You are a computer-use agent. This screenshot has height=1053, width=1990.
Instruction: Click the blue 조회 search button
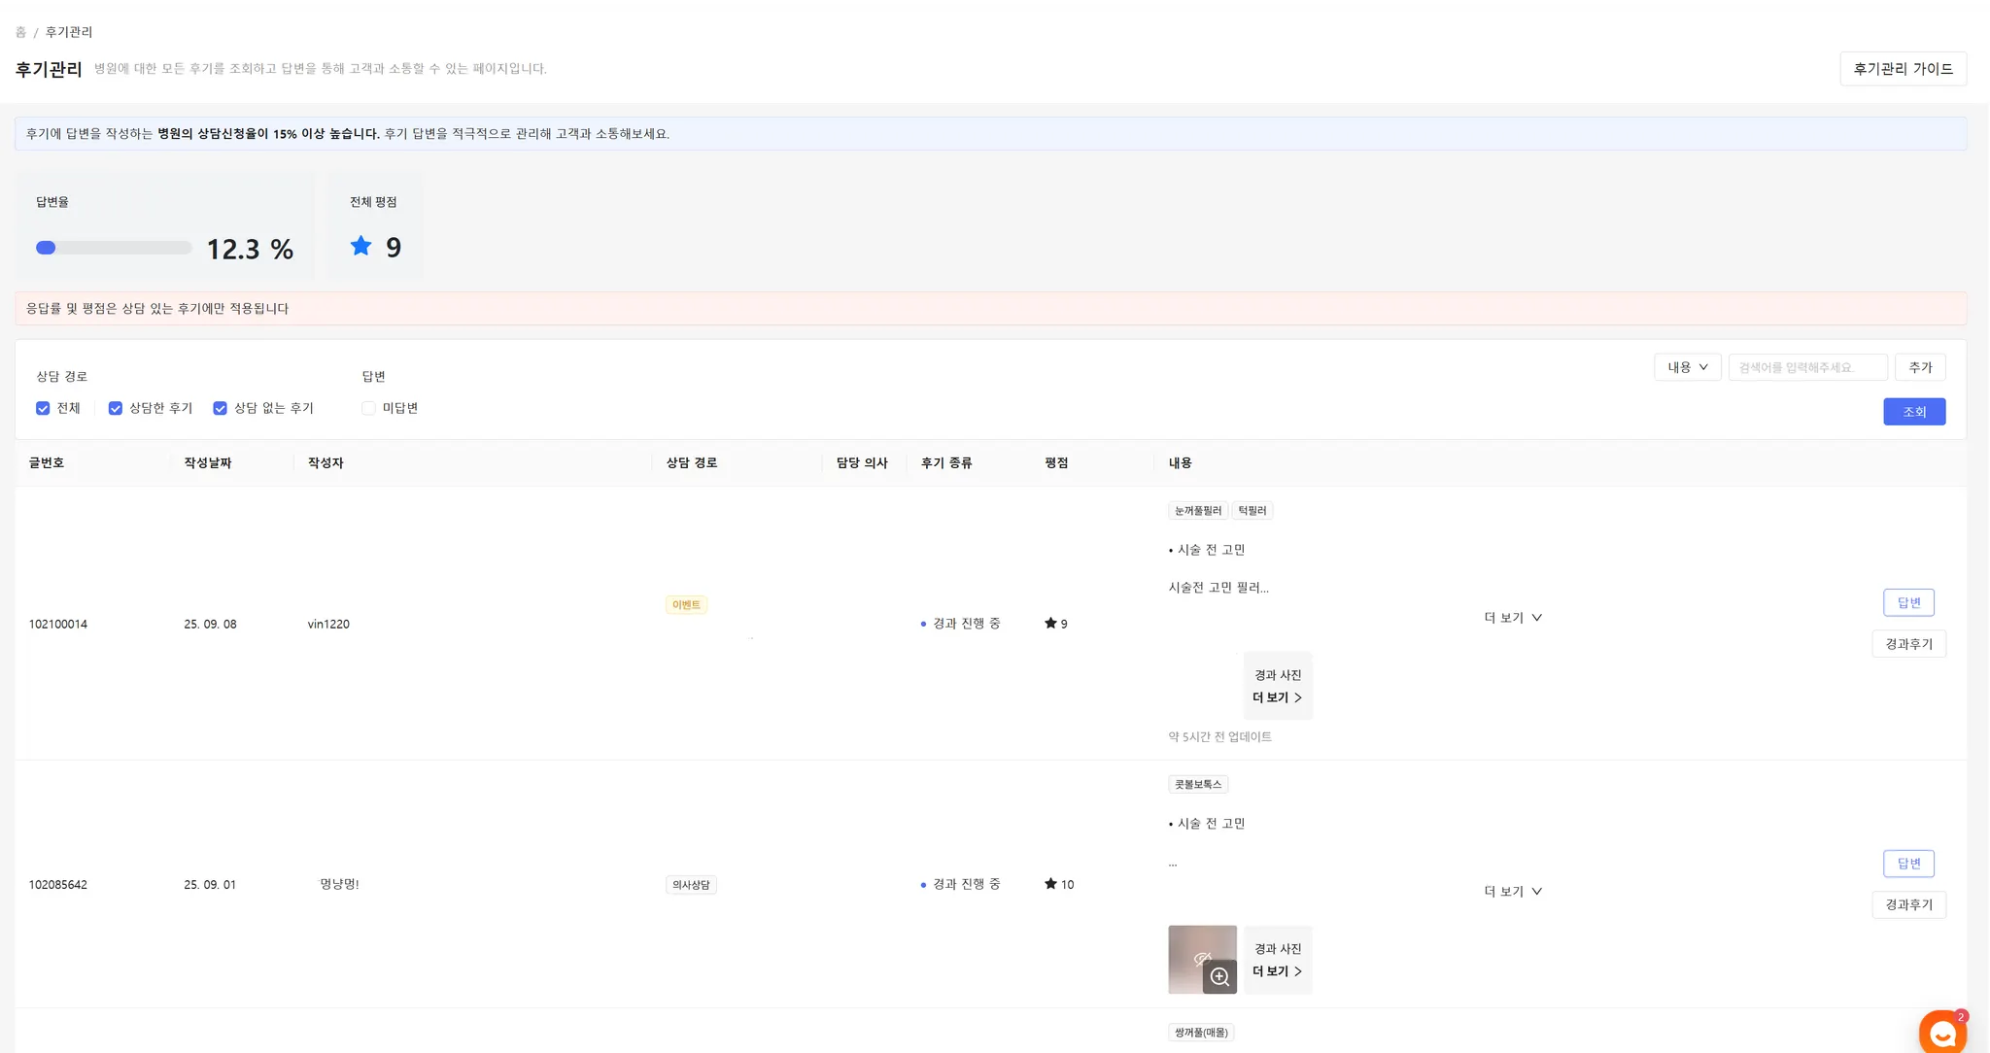click(x=1913, y=412)
